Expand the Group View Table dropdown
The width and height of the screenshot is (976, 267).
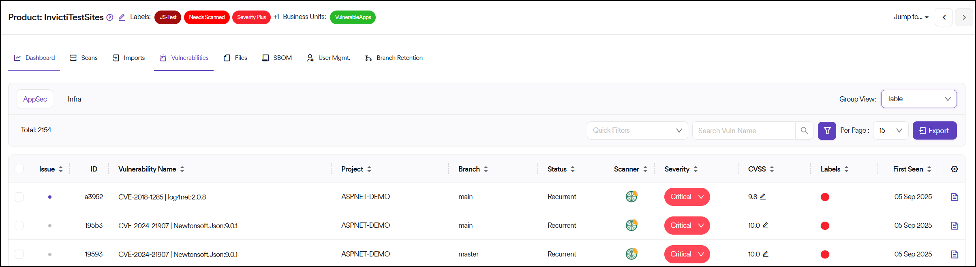pyautogui.click(x=919, y=99)
